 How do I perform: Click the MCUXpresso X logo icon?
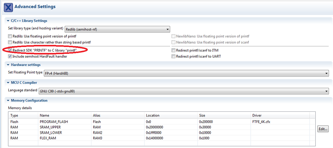click(8, 7)
